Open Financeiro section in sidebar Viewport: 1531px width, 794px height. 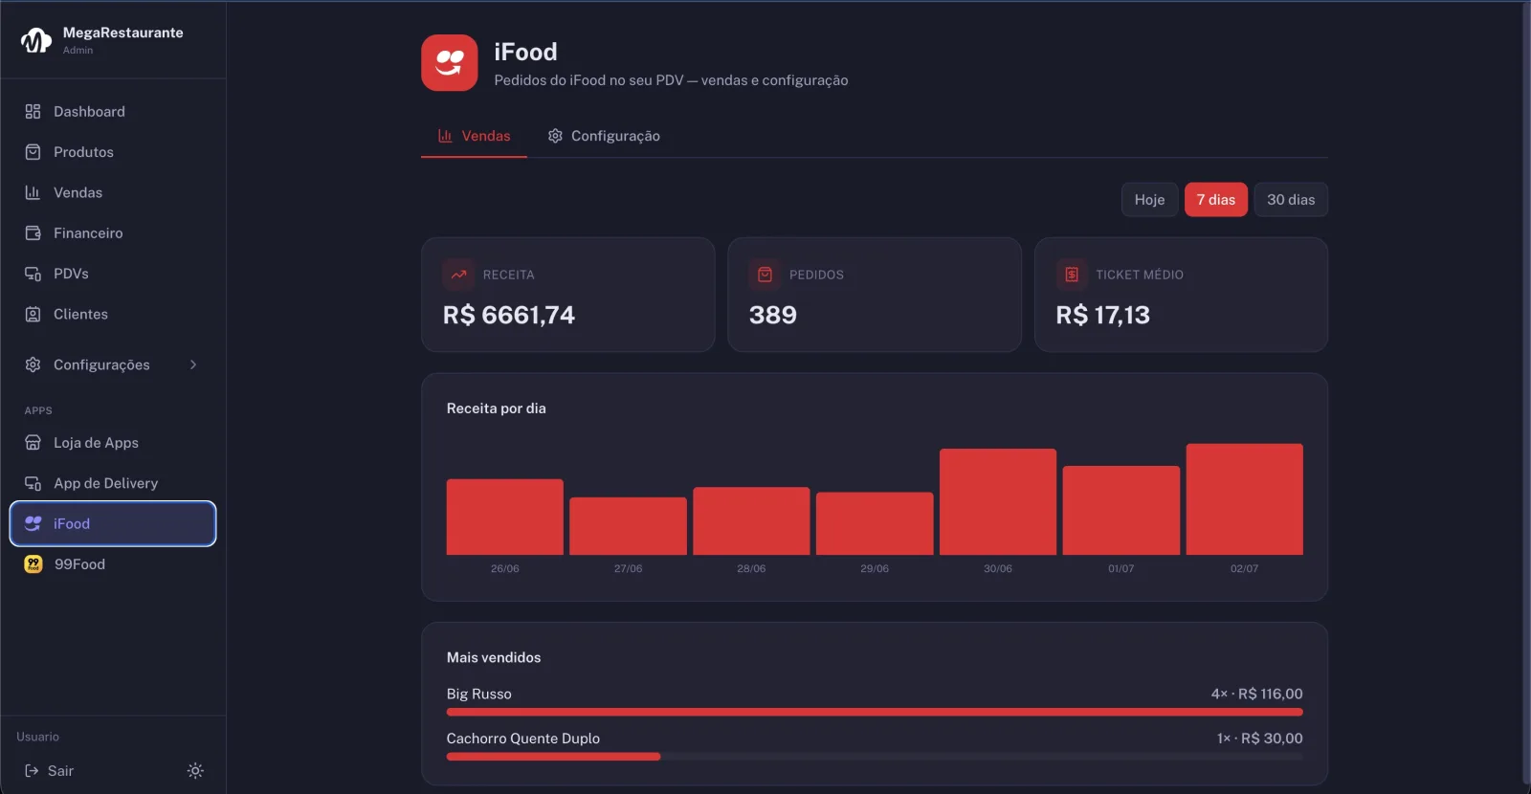coord(113,233)
